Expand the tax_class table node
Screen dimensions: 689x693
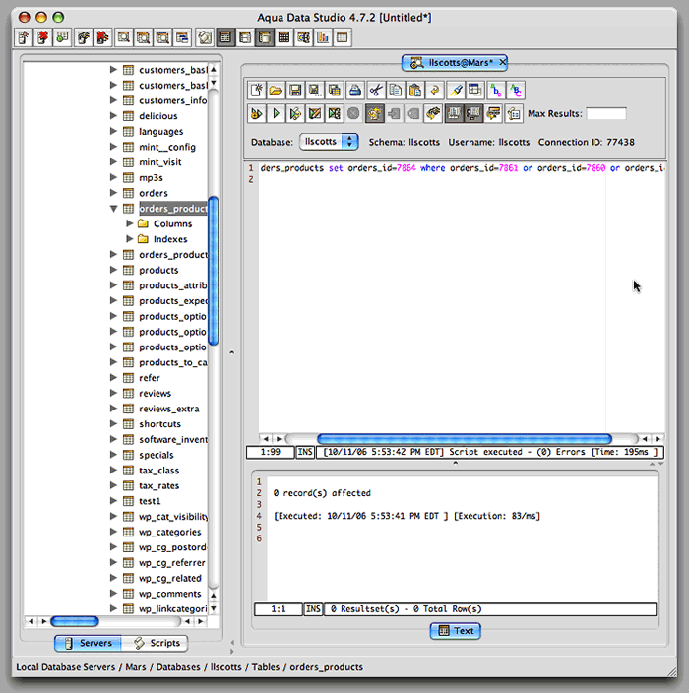(113, 470)
